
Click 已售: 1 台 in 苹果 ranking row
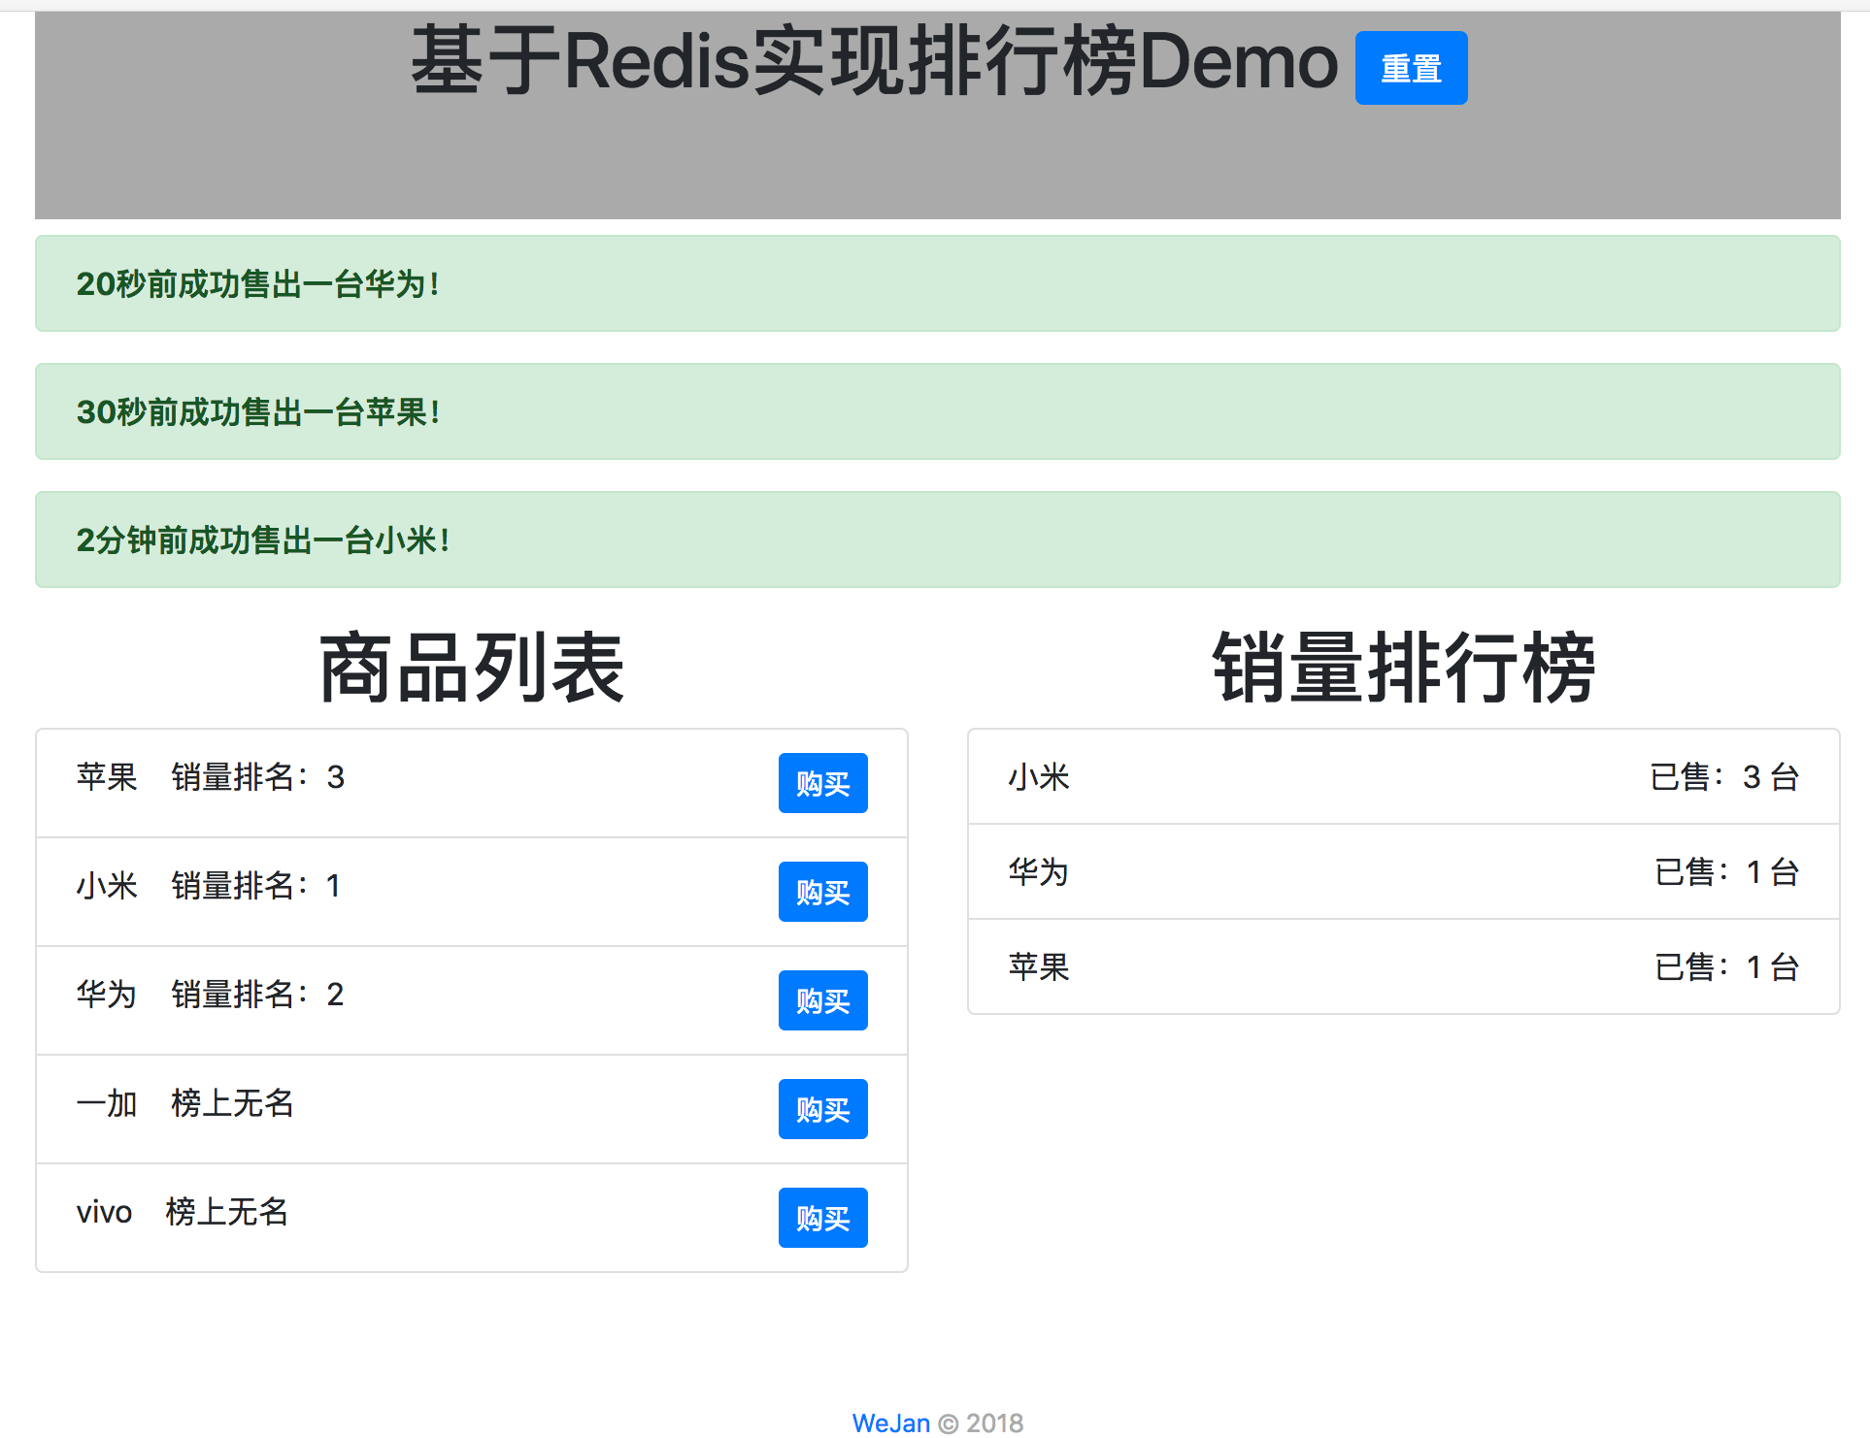click(x=1727, y=967)
